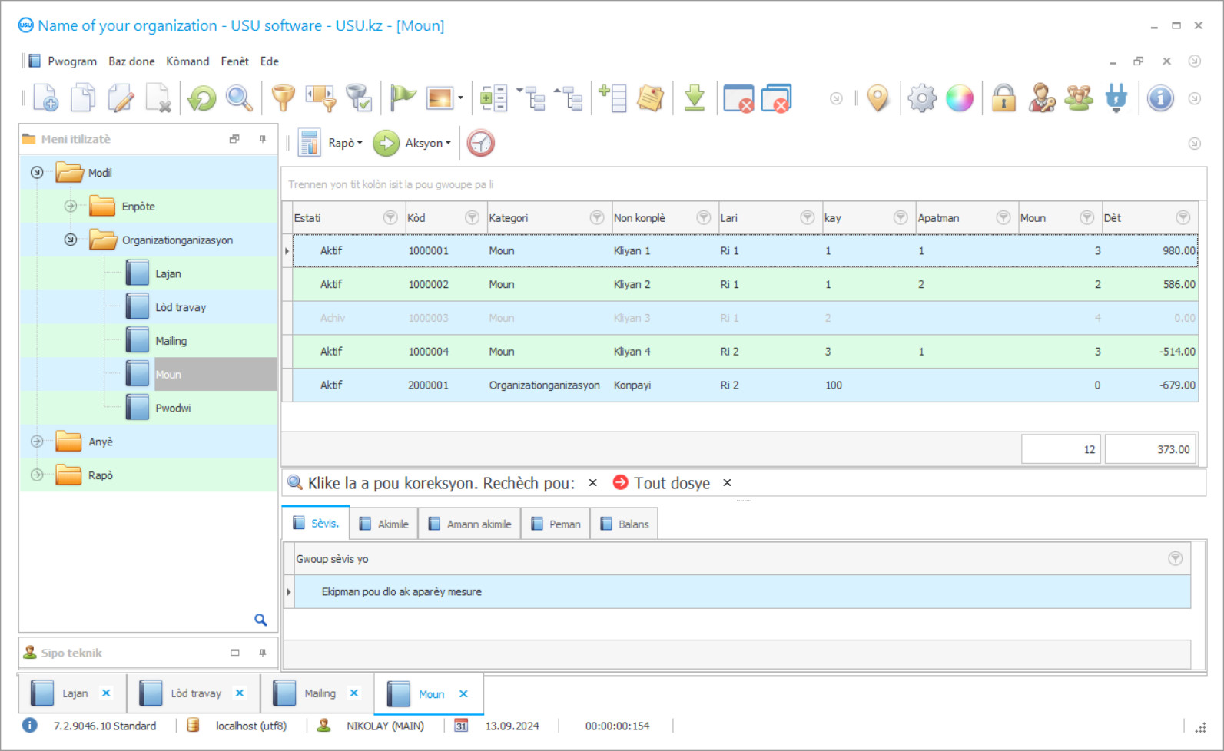Close the Mailing window tab
The width and height of the screenshot is (1224, 751).
pyautogui.click(x=354, y=693)
